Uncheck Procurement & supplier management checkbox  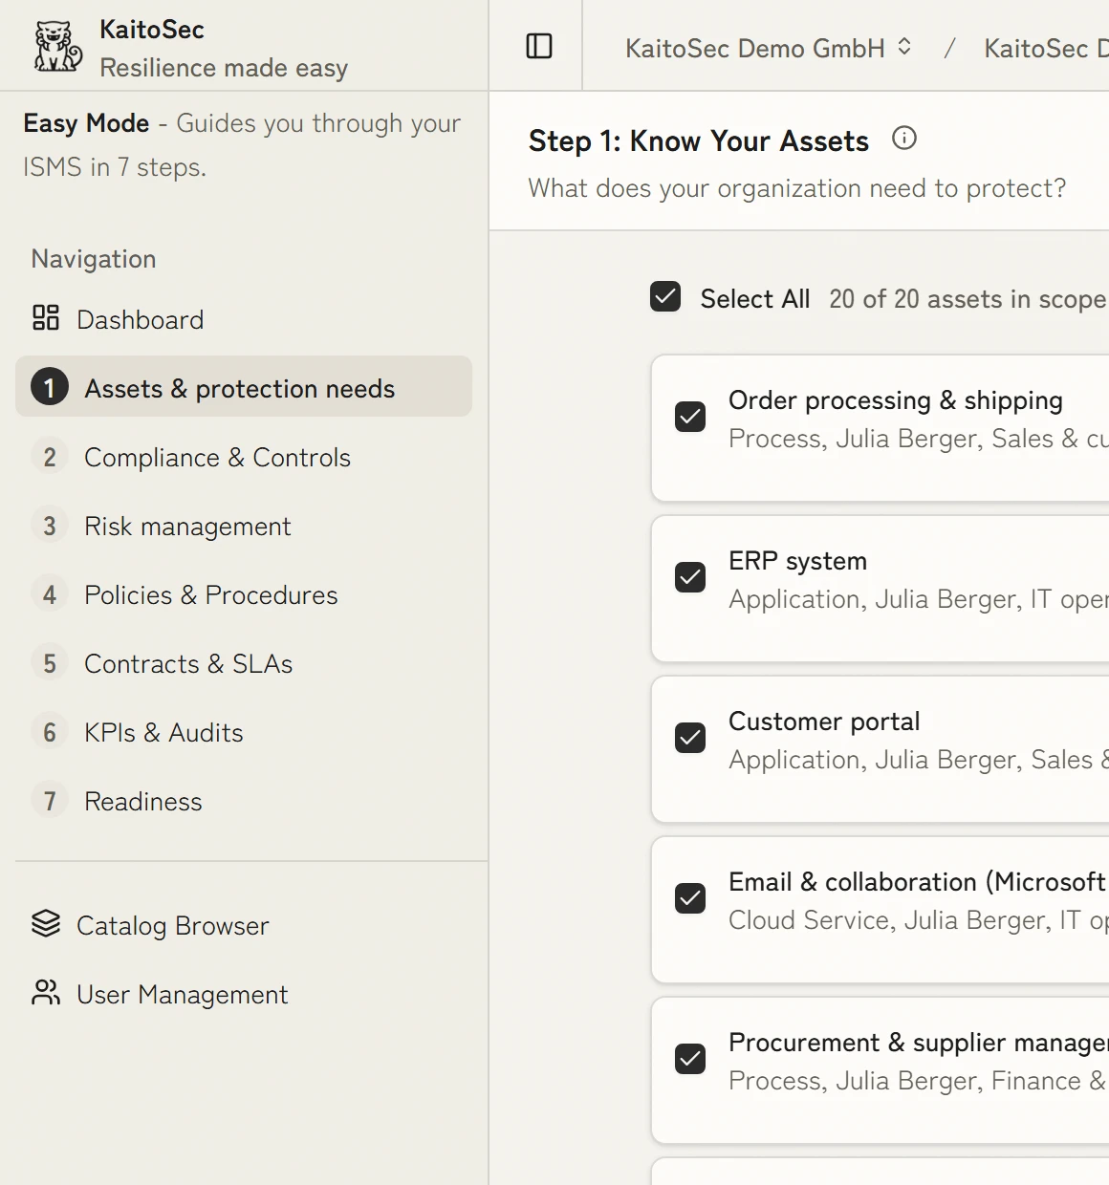tap(690, 1059)
